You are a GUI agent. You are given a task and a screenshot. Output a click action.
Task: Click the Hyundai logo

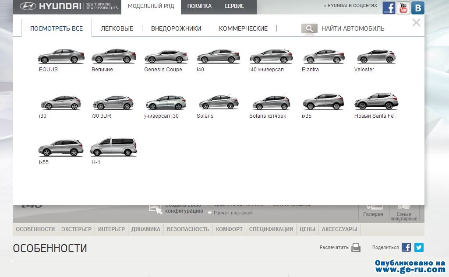click(50, 6)
